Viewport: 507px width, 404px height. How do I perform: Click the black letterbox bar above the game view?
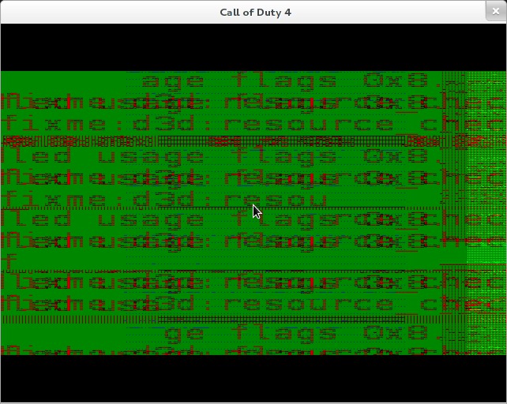253,47
